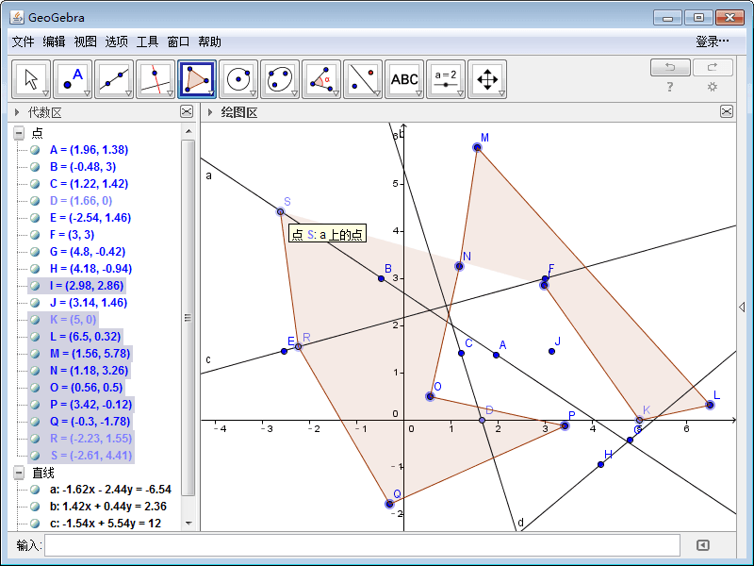Toggle visibility of point B
The width and height of the screenshot is (754, 566).
pos(35,167)
